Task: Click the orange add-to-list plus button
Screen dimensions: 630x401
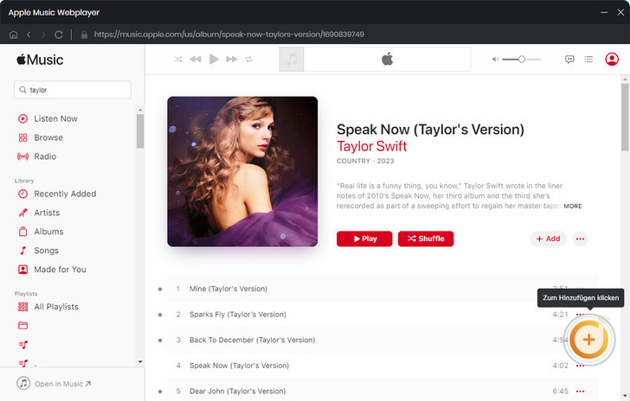Action: pos(588,340)
